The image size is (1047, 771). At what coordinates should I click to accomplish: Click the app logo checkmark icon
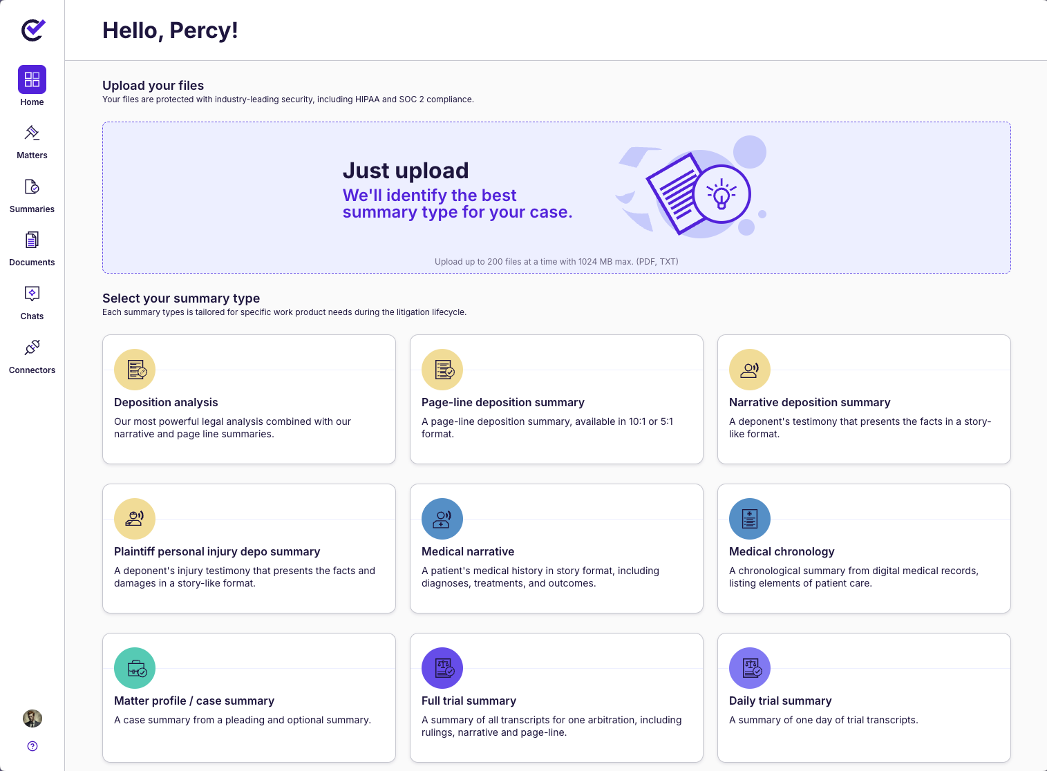pyautogui.click(x=32, y=30)
